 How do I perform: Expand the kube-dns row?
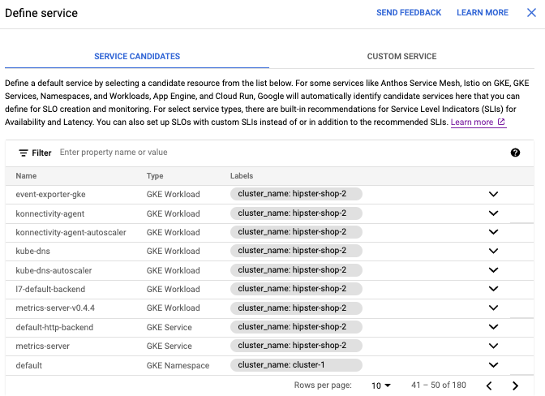pos(493,252)
